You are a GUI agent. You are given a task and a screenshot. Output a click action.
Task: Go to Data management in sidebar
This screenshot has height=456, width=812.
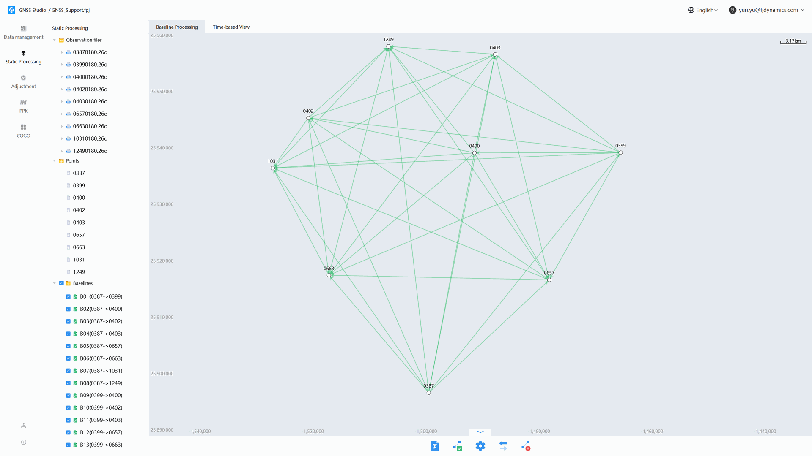click(x=23, y=33)
